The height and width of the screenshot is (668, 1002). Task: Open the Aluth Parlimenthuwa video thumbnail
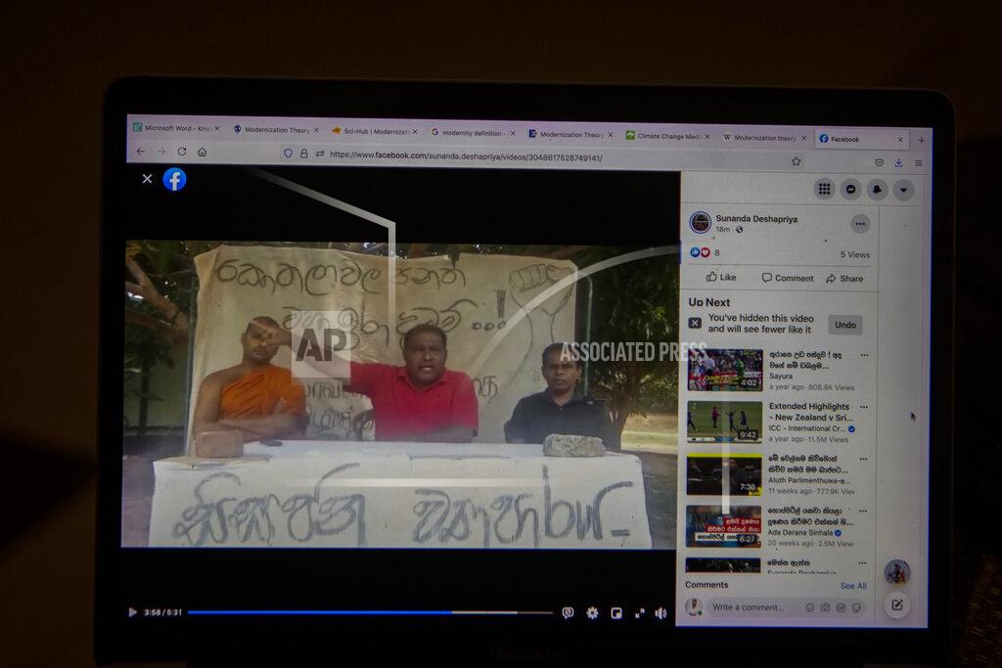click(x=724, y=474)
